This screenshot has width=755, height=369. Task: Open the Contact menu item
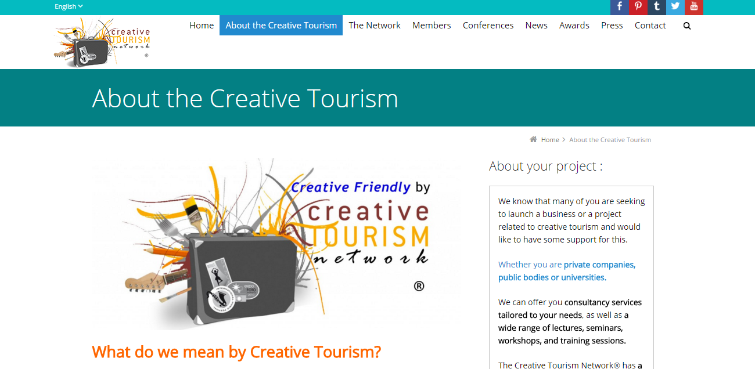click(650, 26)
